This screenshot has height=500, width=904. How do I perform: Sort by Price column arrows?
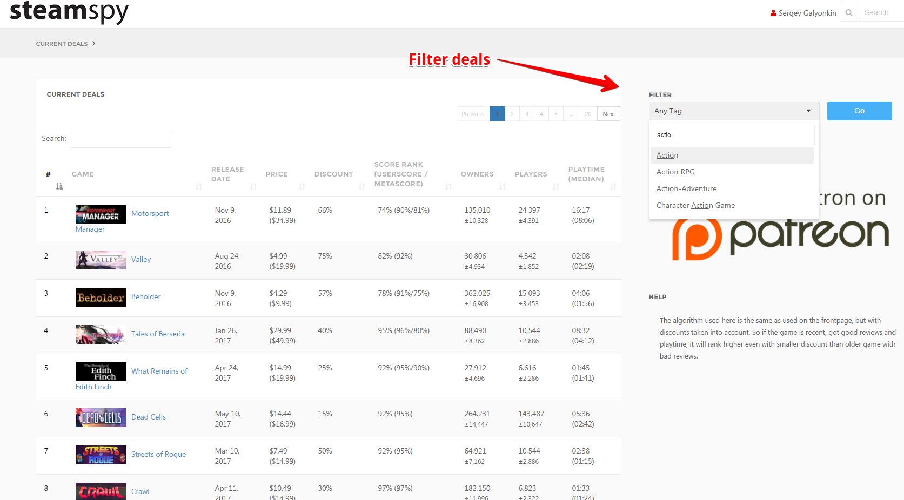(302, 186)
